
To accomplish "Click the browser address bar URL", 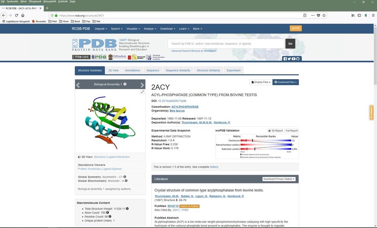I will [x=81, y=15].
